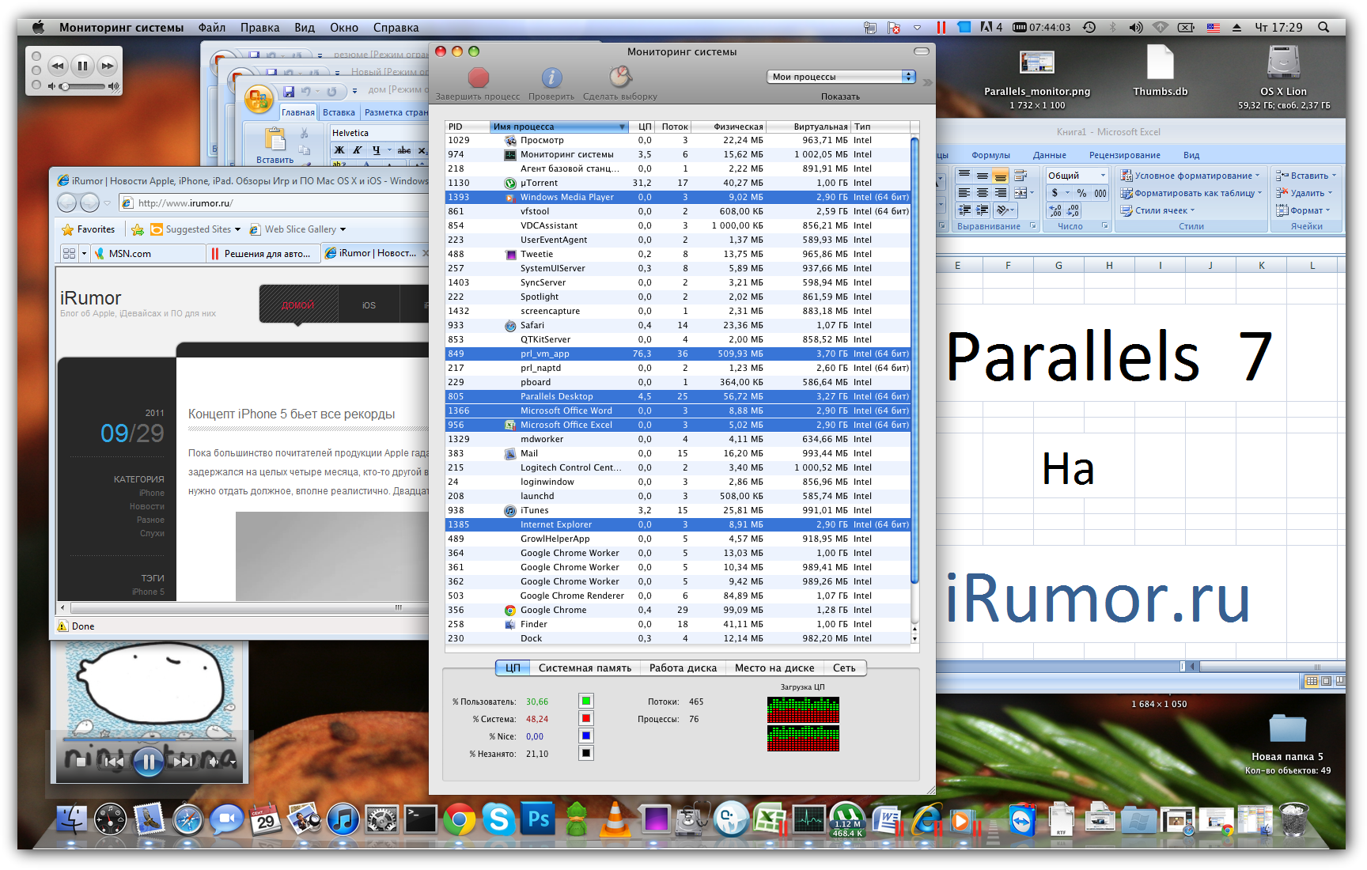Viewport: 1367px width, 870px height.
Task: Click the Office button in the Word window
Action: [258, 100]
